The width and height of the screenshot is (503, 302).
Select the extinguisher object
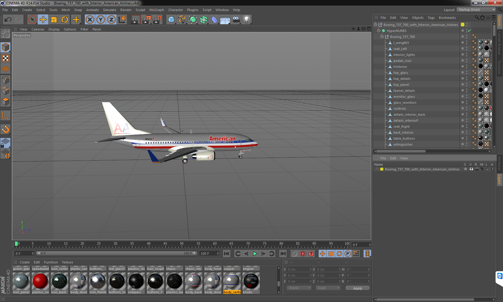click(403, 144)
